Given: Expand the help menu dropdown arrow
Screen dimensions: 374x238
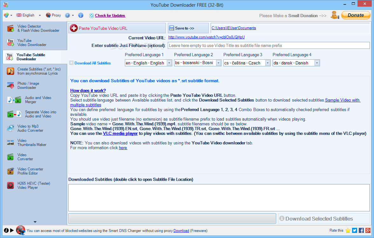Looking at the screenshot, I should pos(73,16).
